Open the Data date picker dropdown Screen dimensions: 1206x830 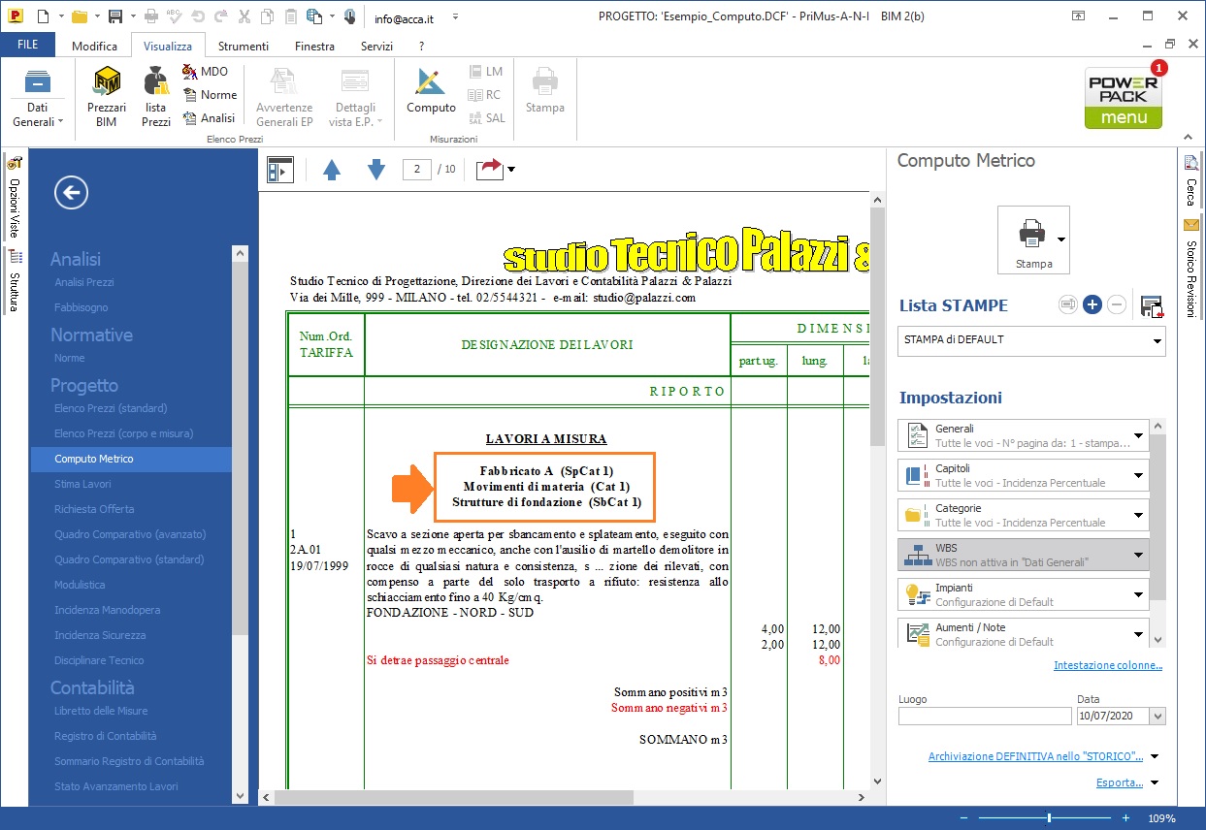tap(1157, 717)
